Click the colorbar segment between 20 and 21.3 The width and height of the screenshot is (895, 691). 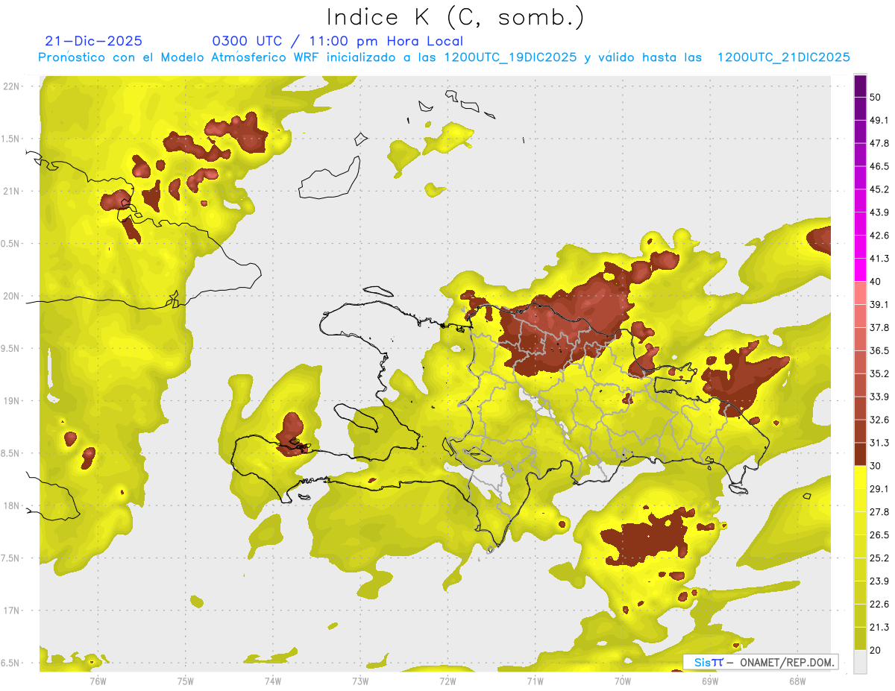(860, 639)
